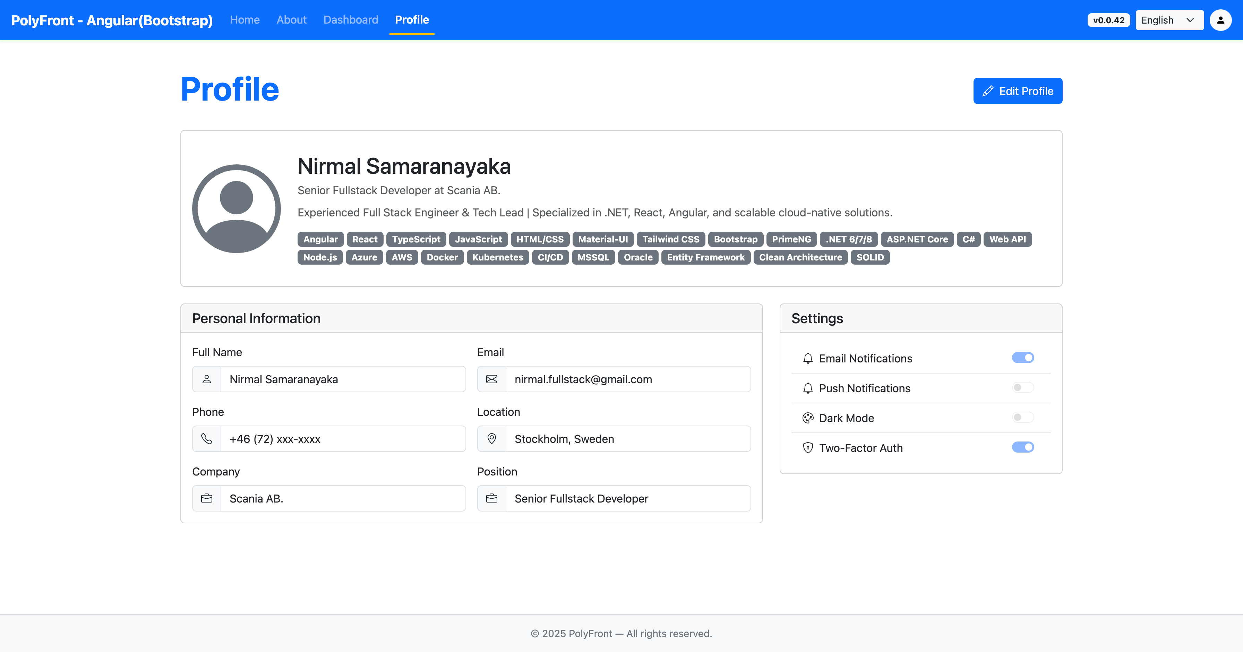Click the CI/CD skill badge
Image resolution: width=1243 pixels, height=652 pixels.
[550, 257]
